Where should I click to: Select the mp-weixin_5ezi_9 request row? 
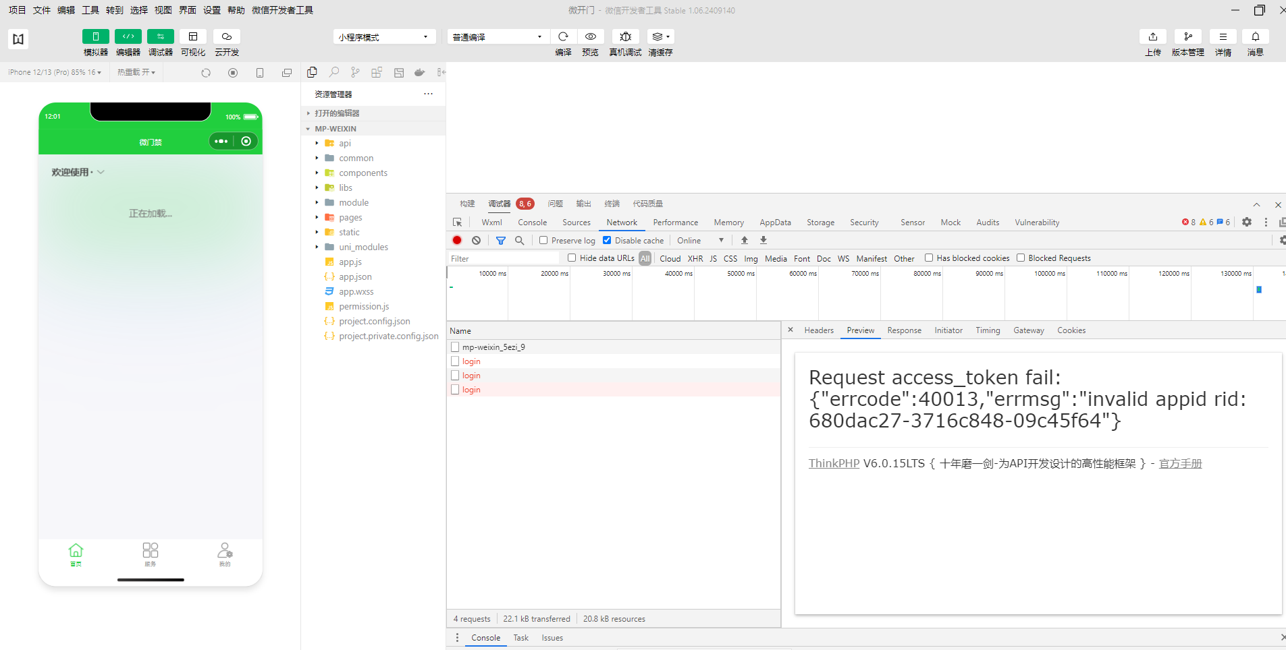click(614, 347)
